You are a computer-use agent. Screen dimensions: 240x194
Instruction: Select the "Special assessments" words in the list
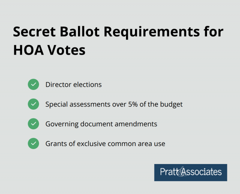tap(77, 104)
